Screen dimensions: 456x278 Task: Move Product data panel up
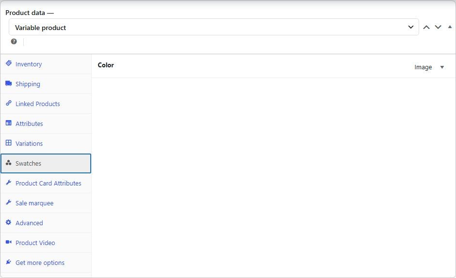pyautogui.click(x=426, y=27)
